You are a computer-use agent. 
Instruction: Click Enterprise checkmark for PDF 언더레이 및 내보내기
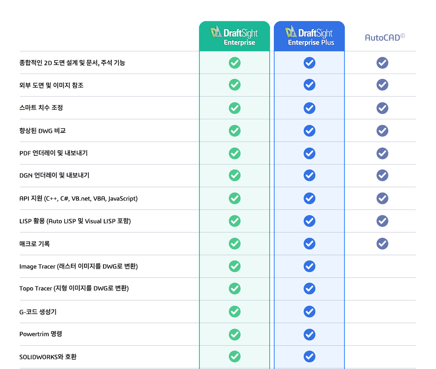[x=235, y=153]
